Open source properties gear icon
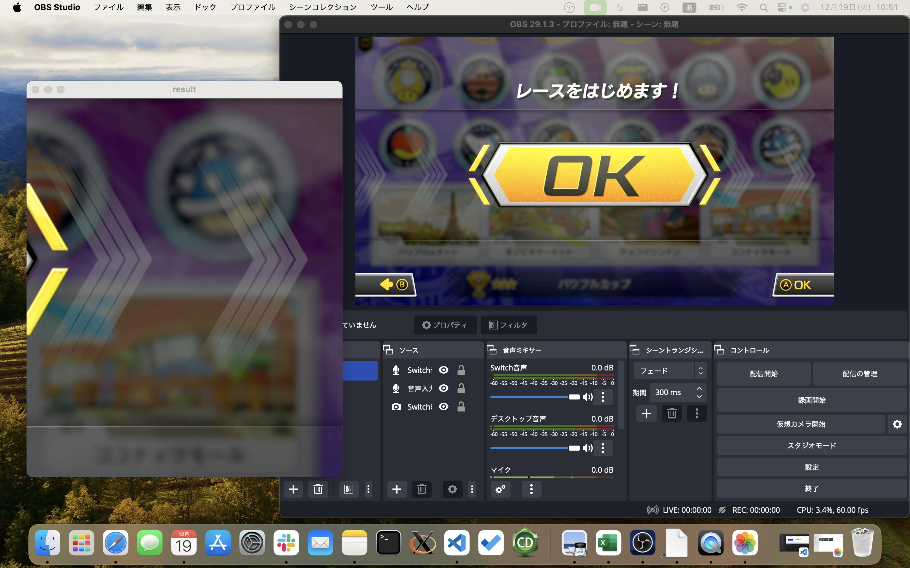Screen dimensions: 910x568 click(x=452, y=489)
